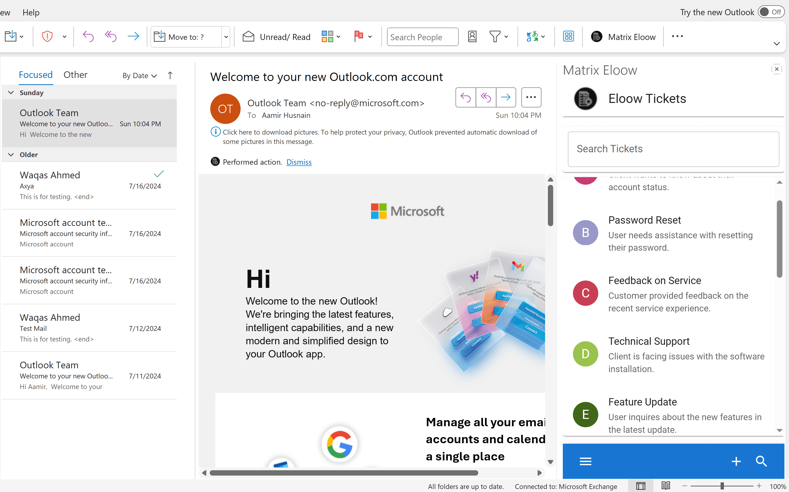Click green checkmark on Waqas Ahmed email
Viewport: 789px width, 492px height.
[159, 174]
